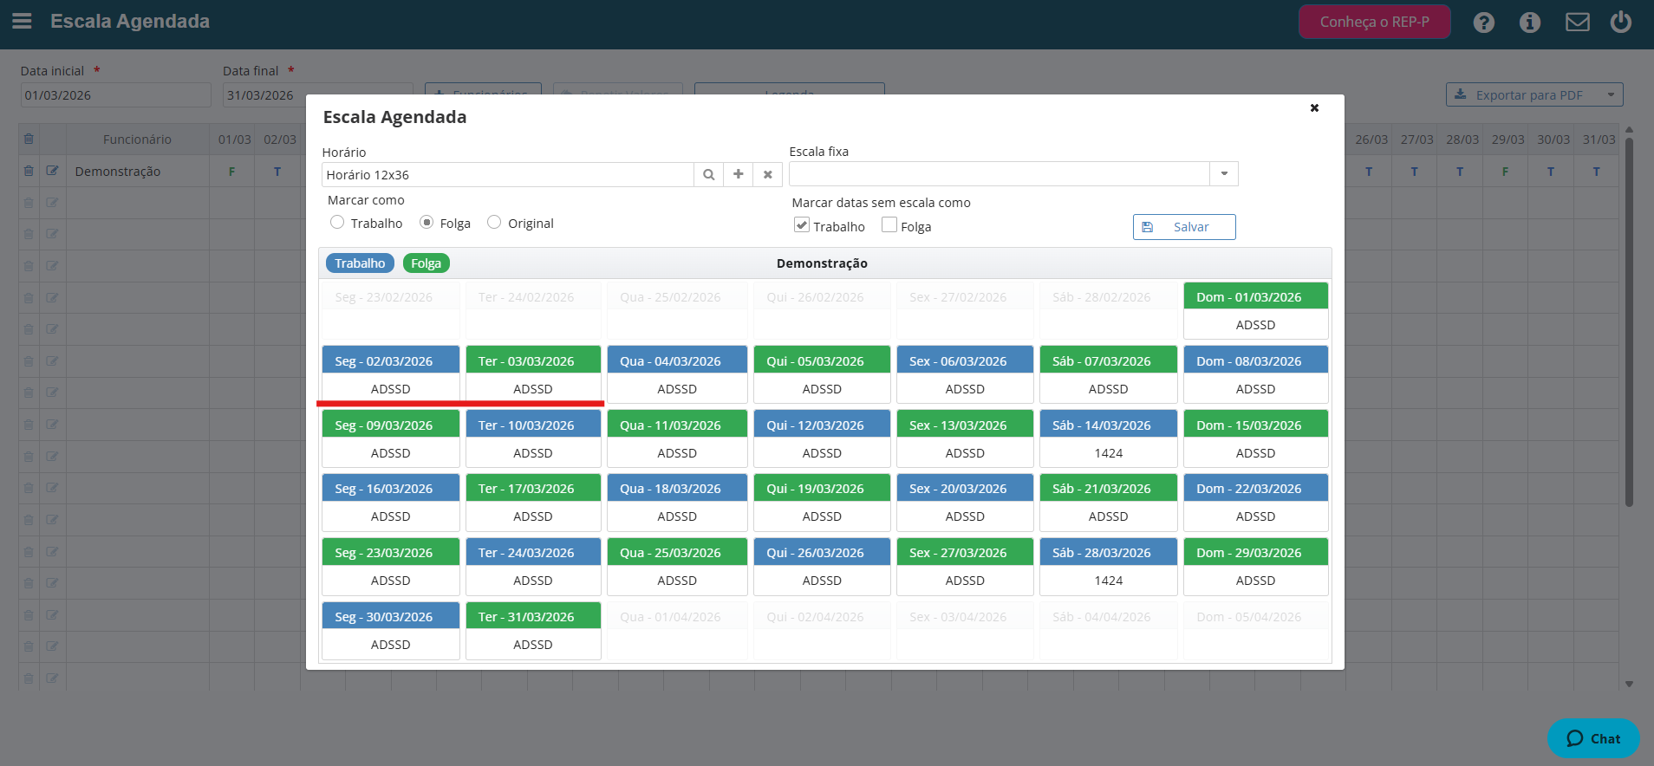
Task: Open the Exportar para PDF dropdown arrow
Action: (x=1611, y=94)
